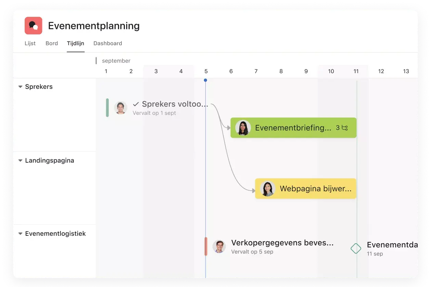431x287 pixels.
Task: Click assignee avatar on Evenementbriefing task
Action: [x=243, y=128]
